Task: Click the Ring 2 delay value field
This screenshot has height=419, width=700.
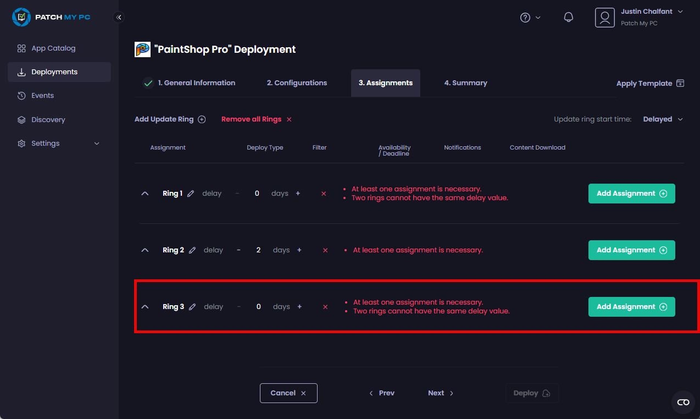Action: (258, 250)
